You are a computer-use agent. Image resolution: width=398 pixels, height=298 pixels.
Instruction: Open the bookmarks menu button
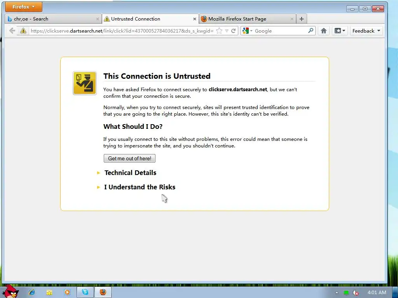point(340,31)
